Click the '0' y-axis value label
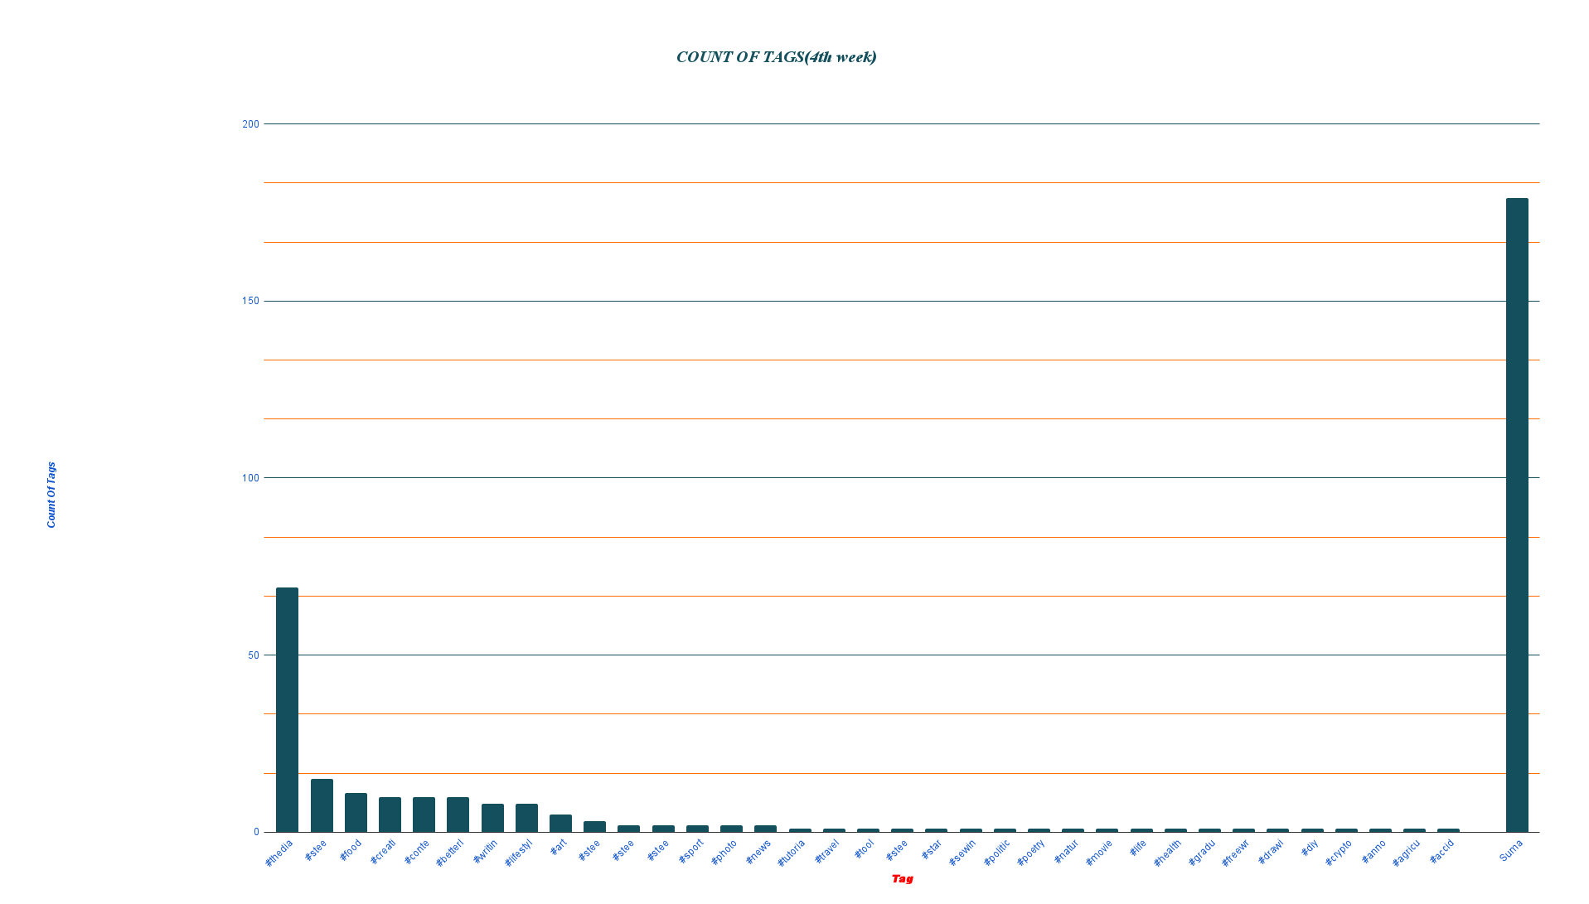 [x=256, y=832]
